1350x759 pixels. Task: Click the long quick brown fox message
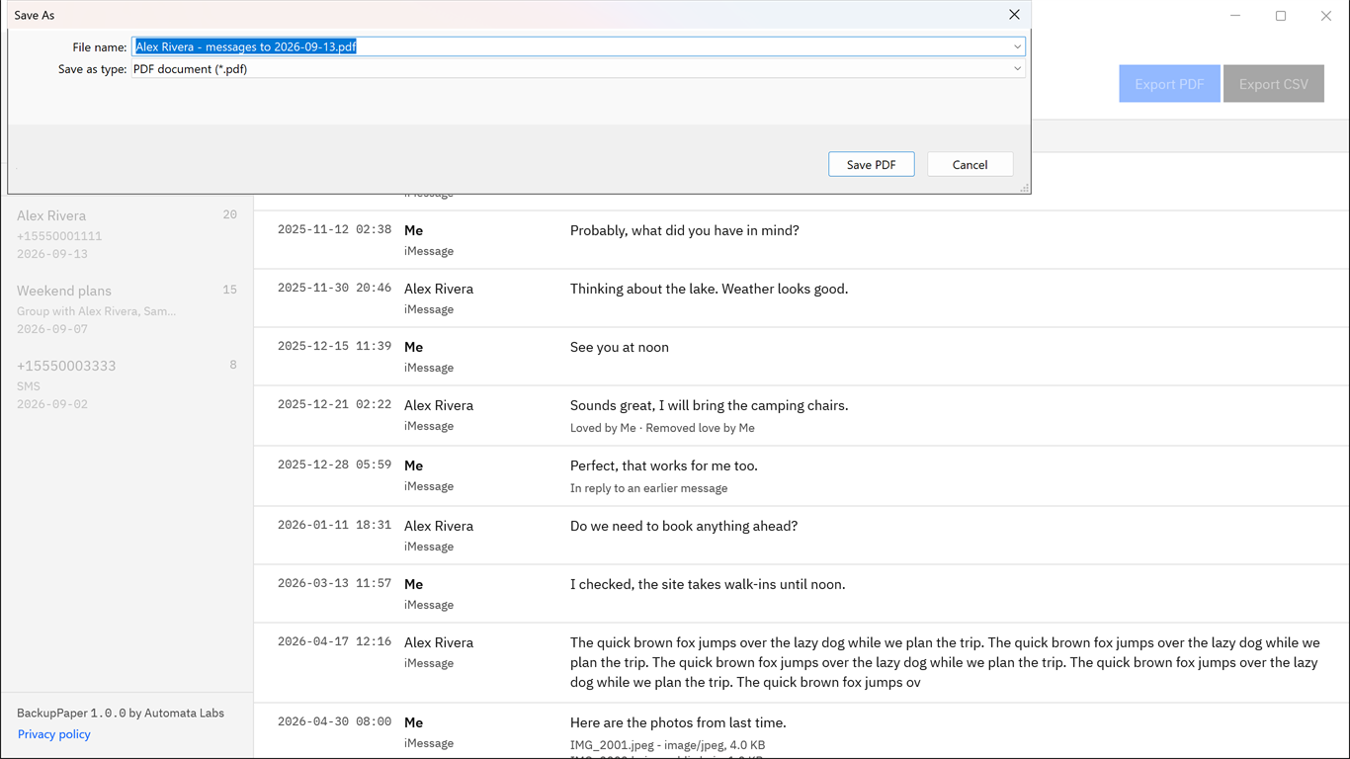coord(945,662)
